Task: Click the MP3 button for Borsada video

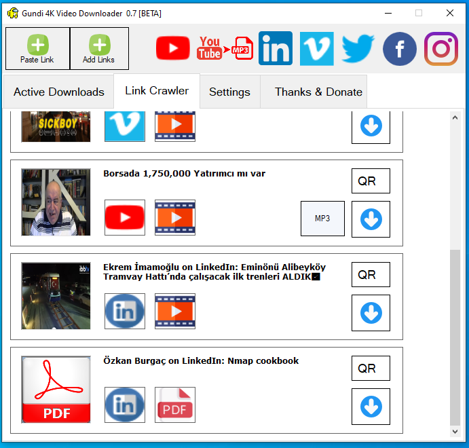Action: 322,219
